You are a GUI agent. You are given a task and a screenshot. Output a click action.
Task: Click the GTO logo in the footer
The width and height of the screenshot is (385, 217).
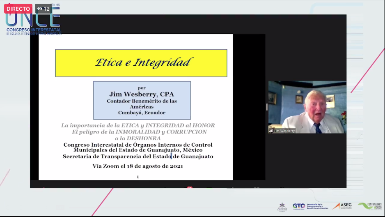click(x=298, y=206)
